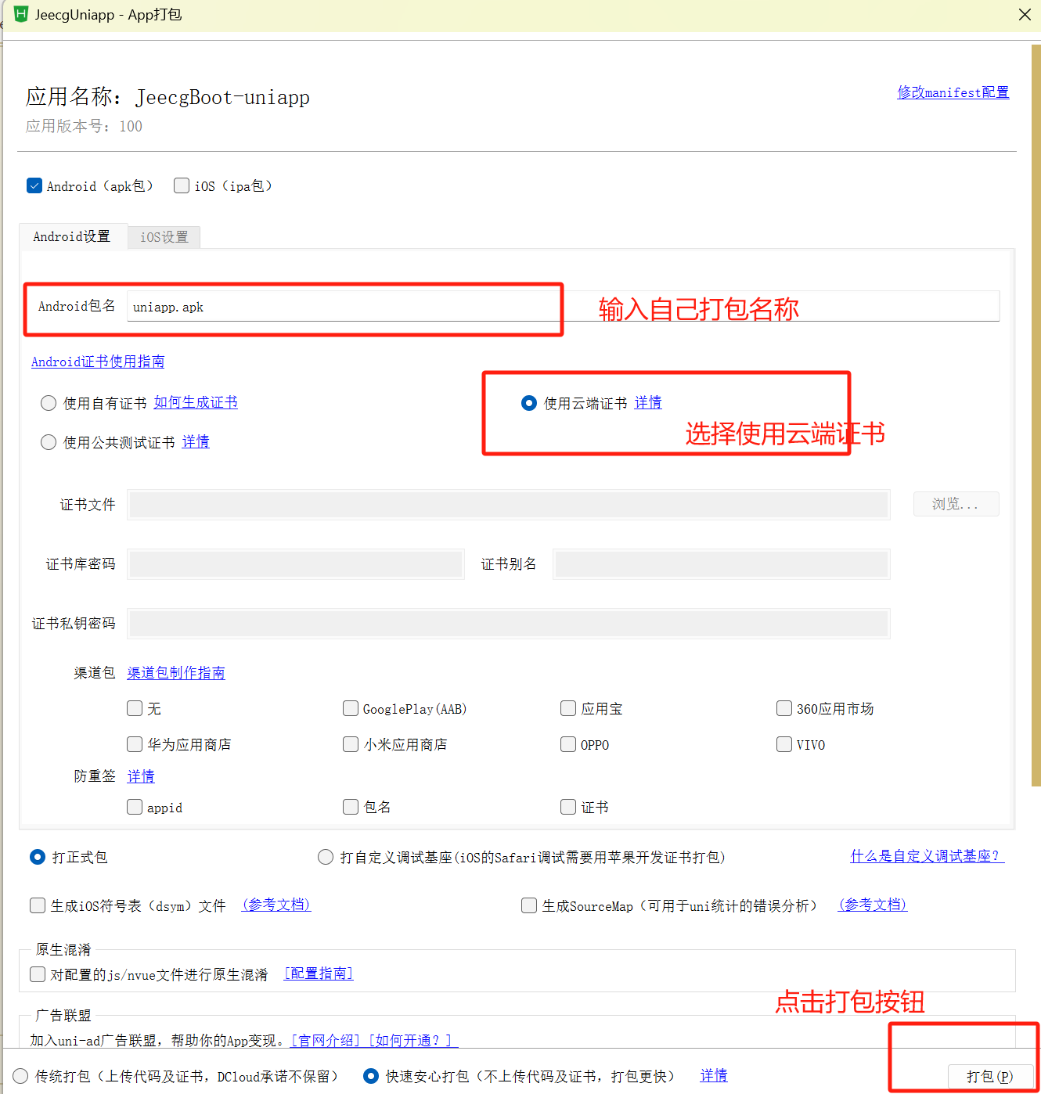The height and width of the screenshot is (1094, 1041).
Task: Open the [官网介绍] link
Action: point(326,1041)
